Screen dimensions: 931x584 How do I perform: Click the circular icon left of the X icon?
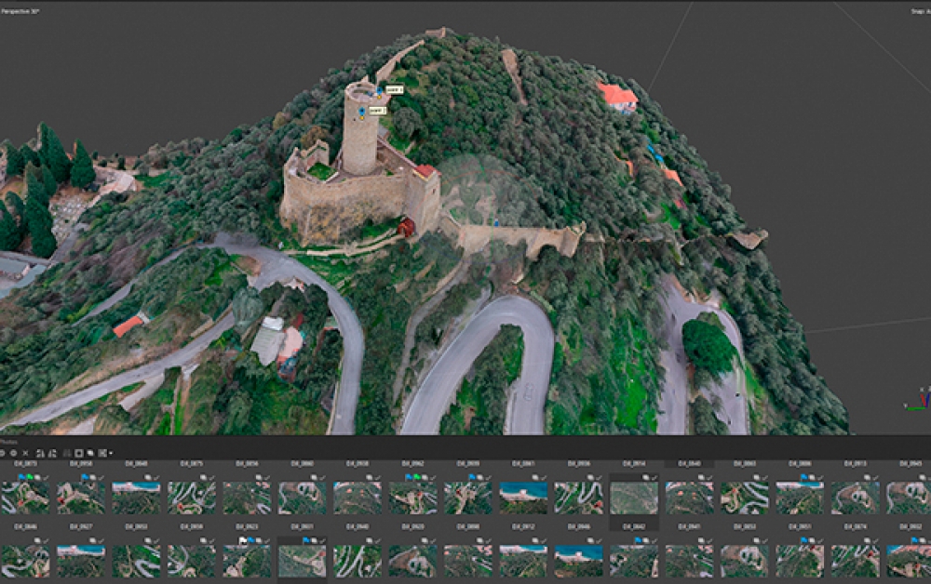13,453
